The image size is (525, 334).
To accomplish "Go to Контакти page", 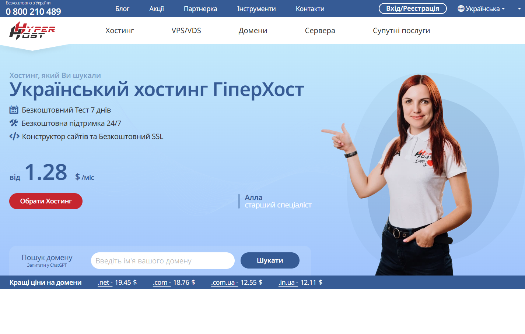I will (310, 8).
